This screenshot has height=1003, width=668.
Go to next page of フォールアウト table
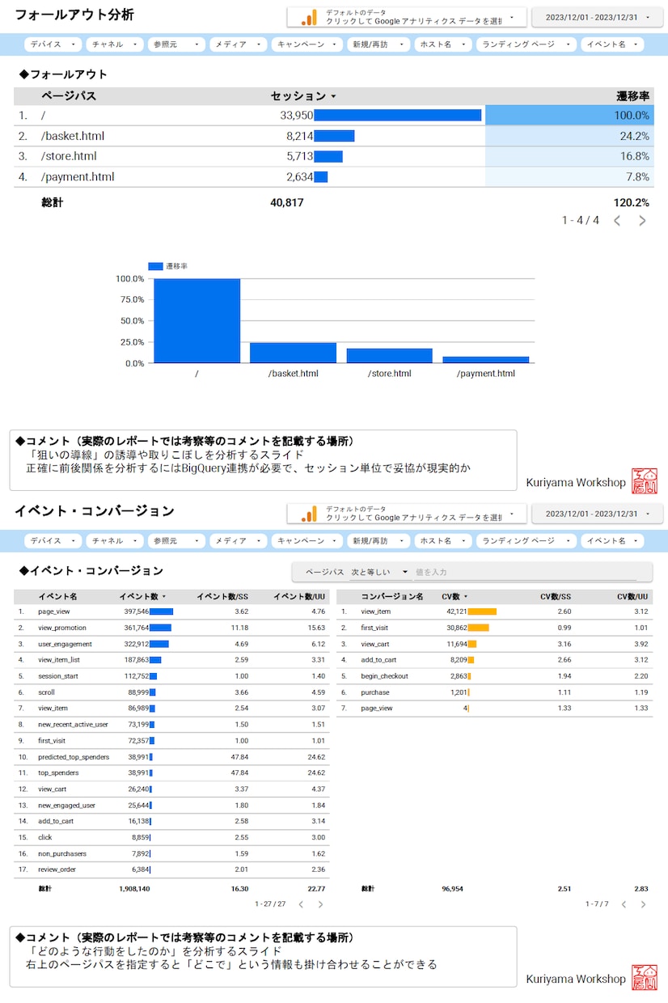(x=642, y=220)
